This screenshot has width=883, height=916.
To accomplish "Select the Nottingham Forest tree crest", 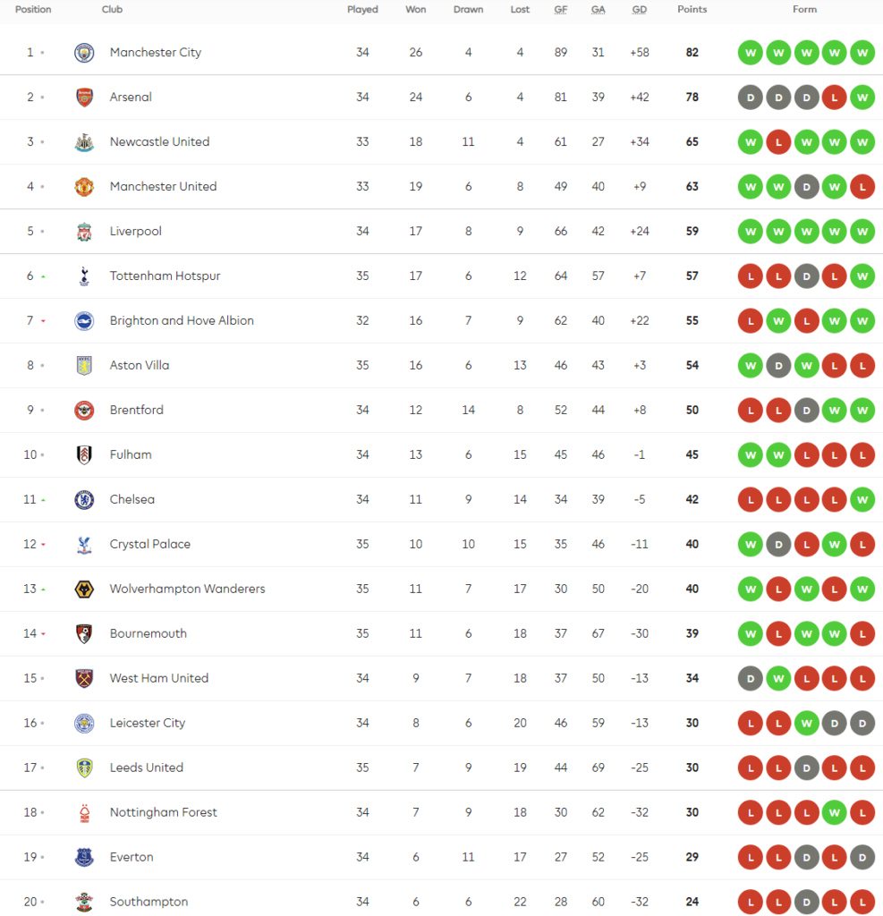I will pyautogui.click(x=84, y=812).
